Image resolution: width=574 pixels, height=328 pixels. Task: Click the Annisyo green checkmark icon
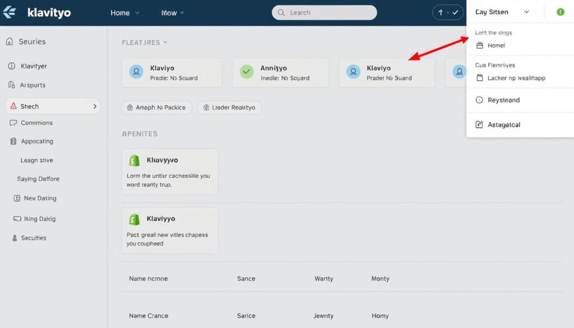247,72
